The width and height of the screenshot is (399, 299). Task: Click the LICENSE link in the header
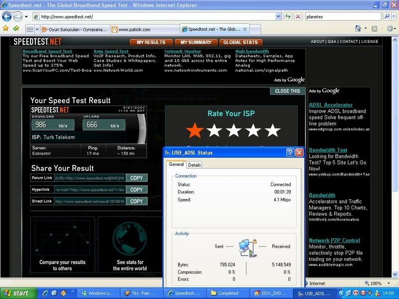(x=370, y=41)
